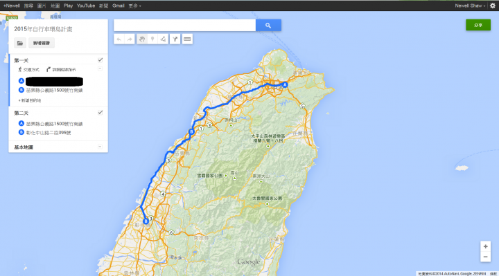
Task: Click the 新增圖層 add layer button
Action: point(42,43)
